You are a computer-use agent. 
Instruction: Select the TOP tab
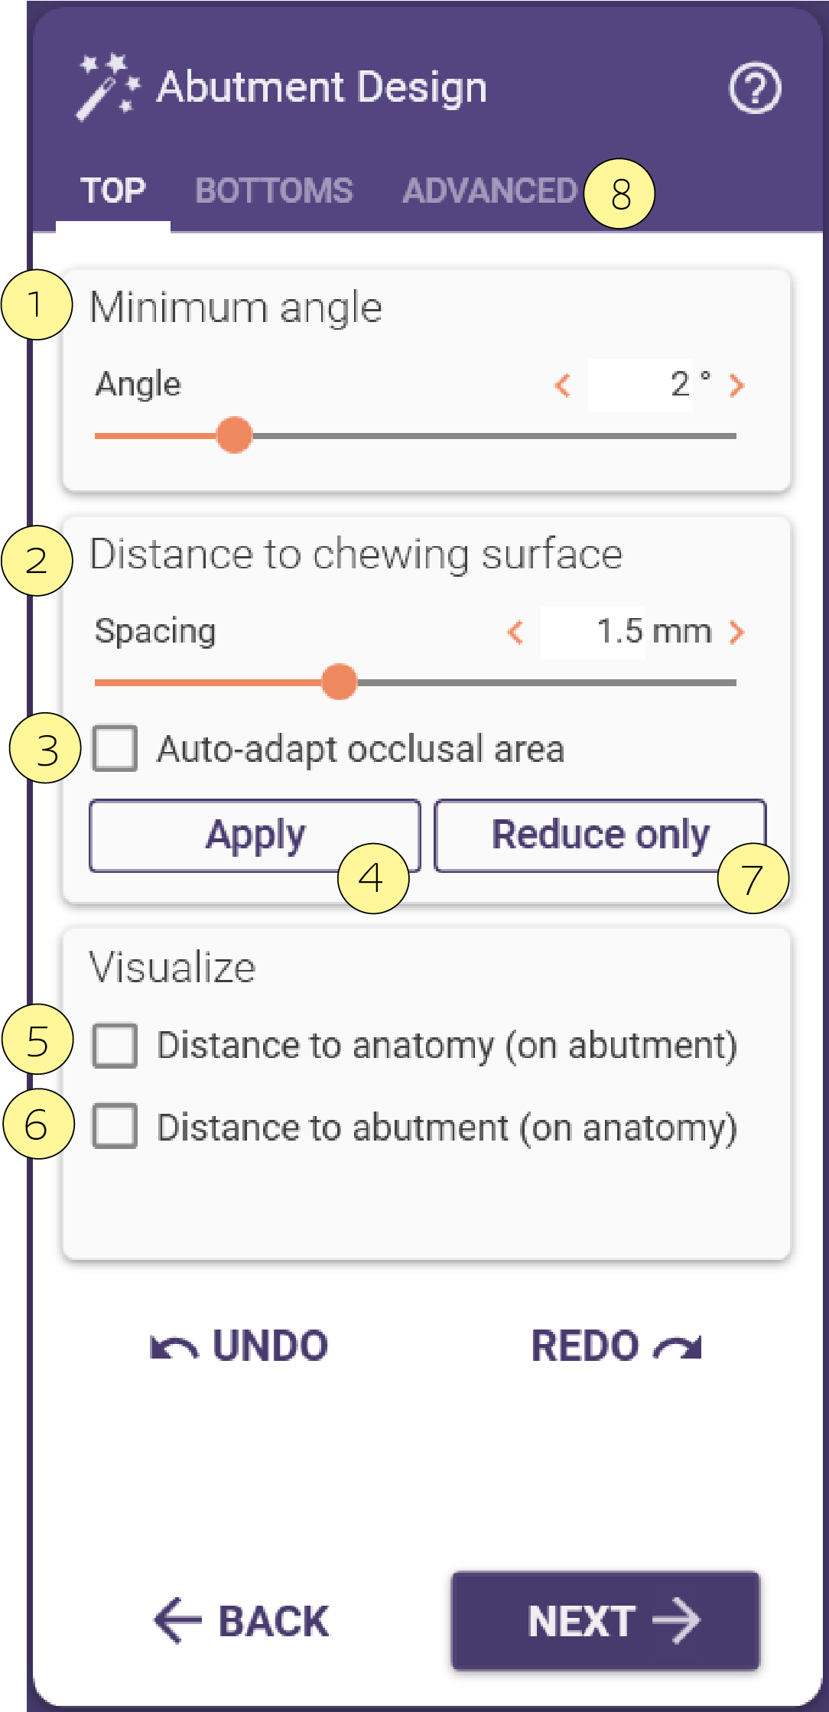[113, 190]
